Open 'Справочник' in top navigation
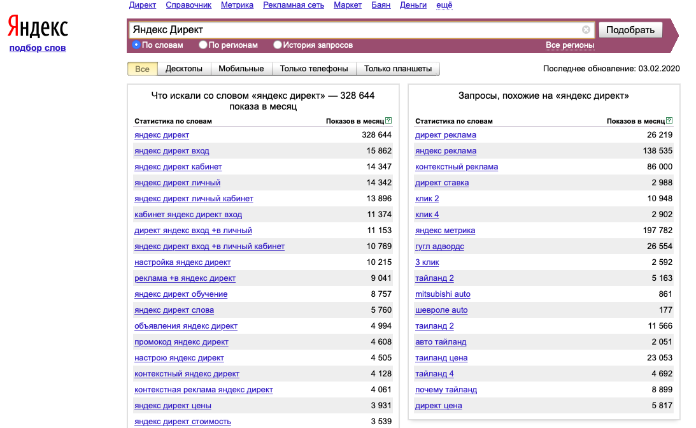The image size is (696, 428). pyautogui.click(x=188, y=5)
